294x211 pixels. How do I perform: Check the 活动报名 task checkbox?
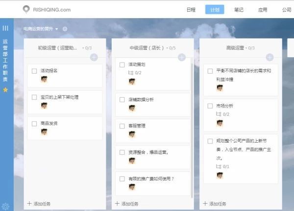coord(34,71)
